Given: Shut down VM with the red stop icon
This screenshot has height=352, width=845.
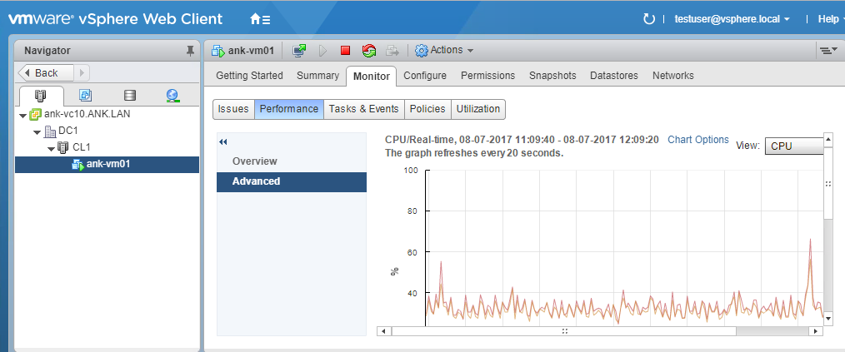Looking at the screenshot, I should [346, 51].
